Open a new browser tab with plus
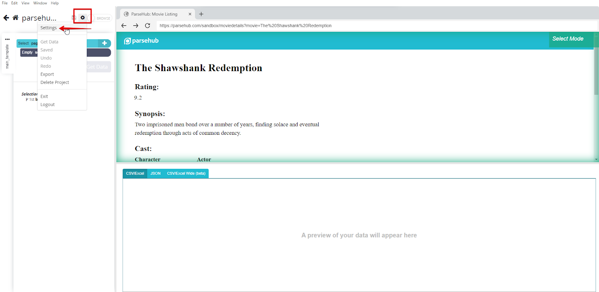The image size is (599, 292). pyautogui.click(x=201, y=14)
